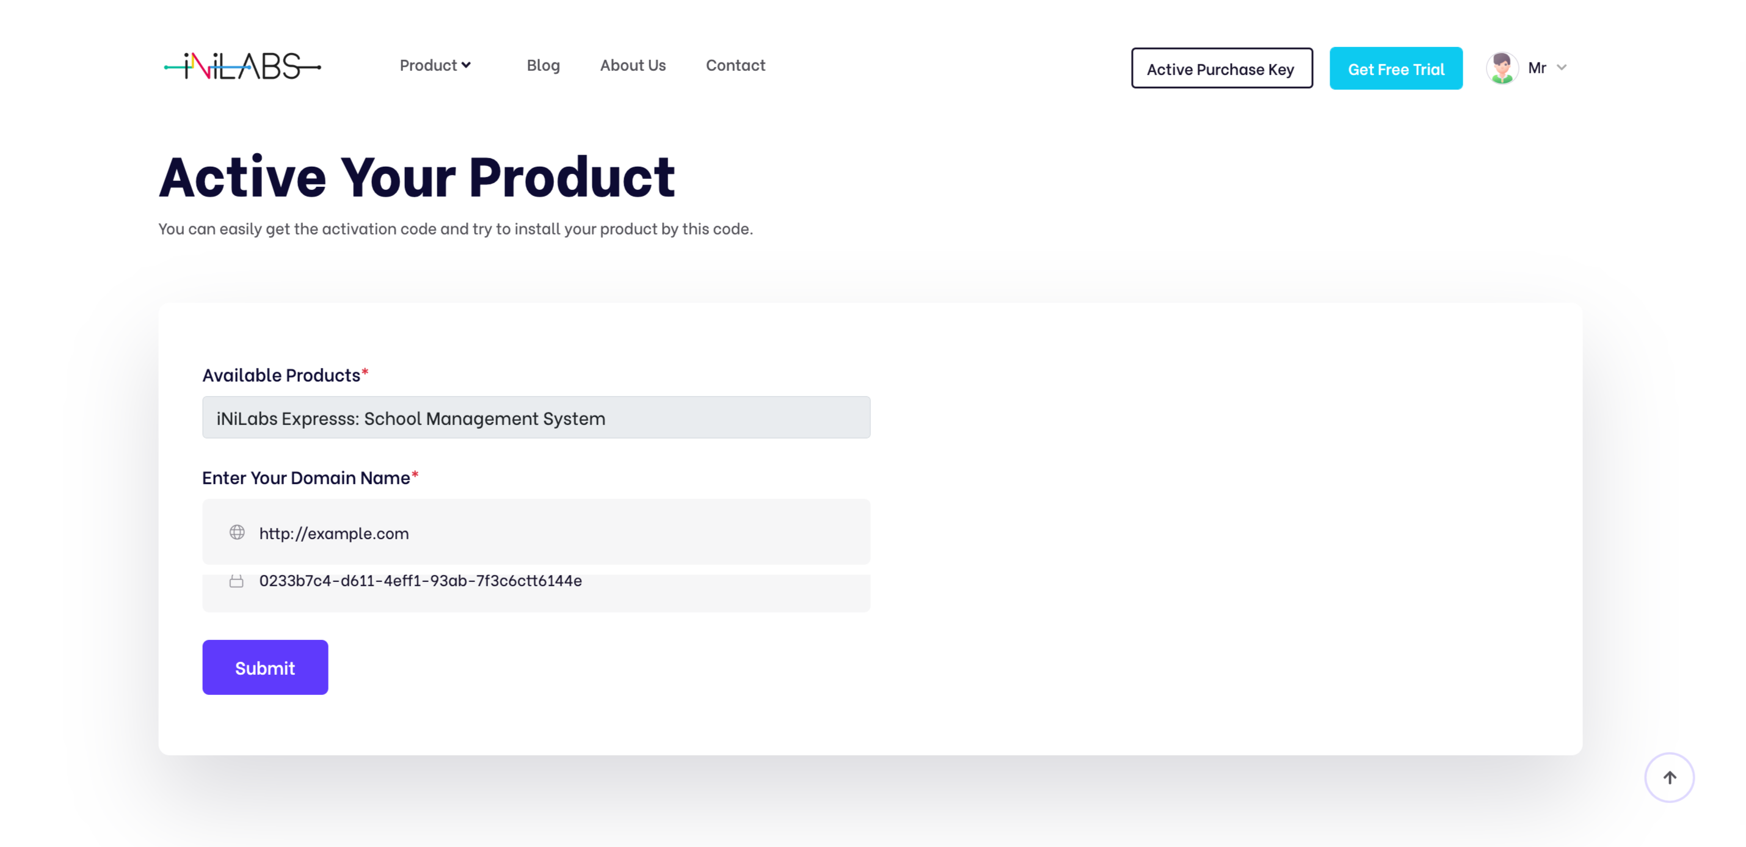Open the About Us page

coord(632,66)
